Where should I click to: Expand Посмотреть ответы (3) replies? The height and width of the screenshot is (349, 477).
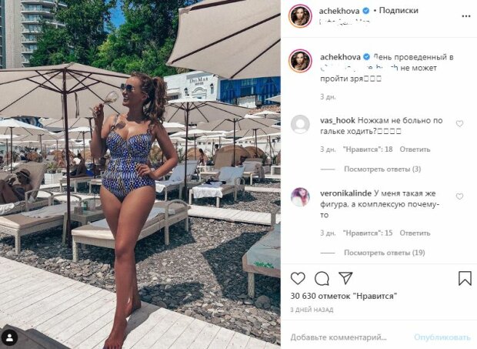pos(382,169)
